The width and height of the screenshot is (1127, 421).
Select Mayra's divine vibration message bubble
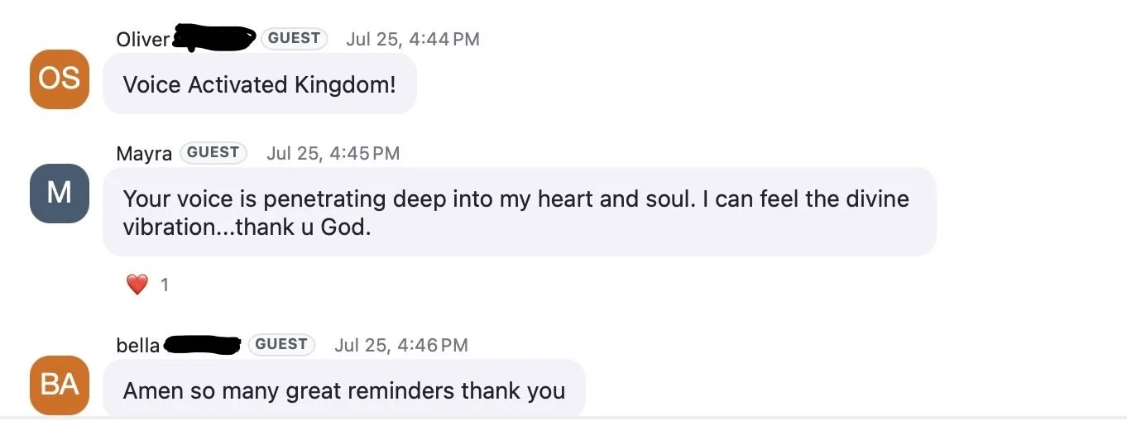pos(520,213)
